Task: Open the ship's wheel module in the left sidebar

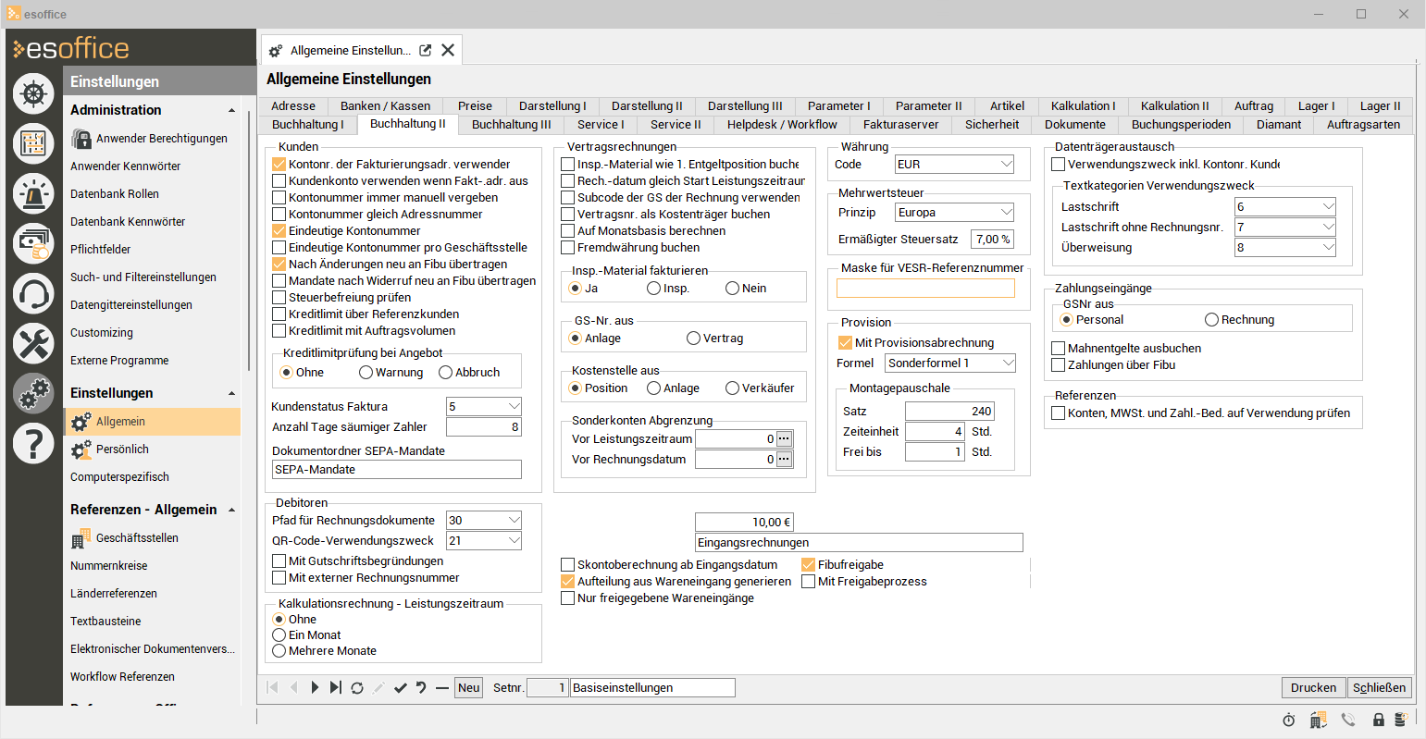Action: pyautogui.click(x=33, y=93)
